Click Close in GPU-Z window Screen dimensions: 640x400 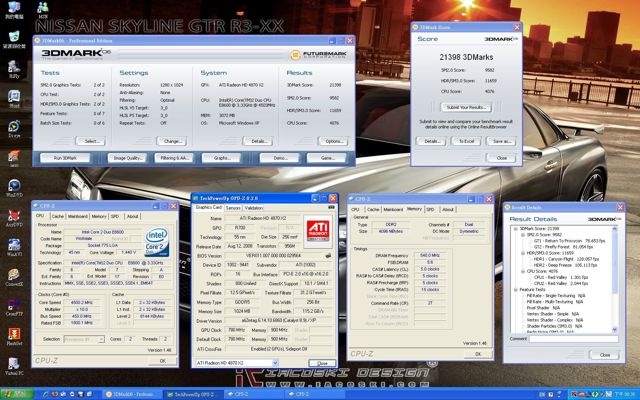pyautogui.click(x=322, y=363)
